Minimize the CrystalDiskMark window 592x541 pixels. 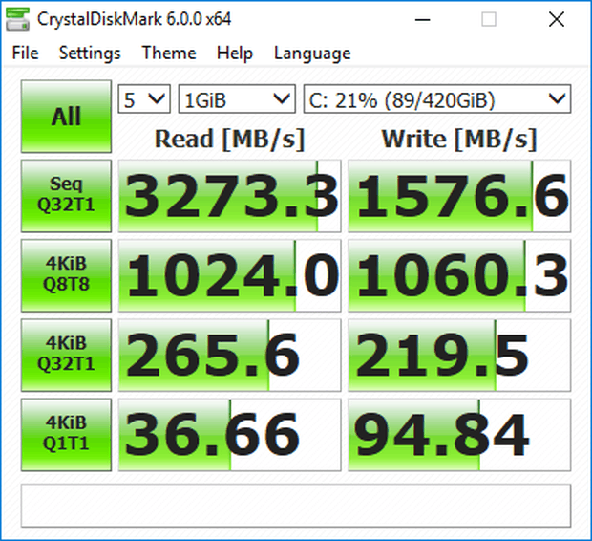point(422,19)
